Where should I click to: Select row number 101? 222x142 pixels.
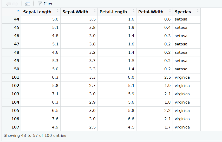coord(15,77)
